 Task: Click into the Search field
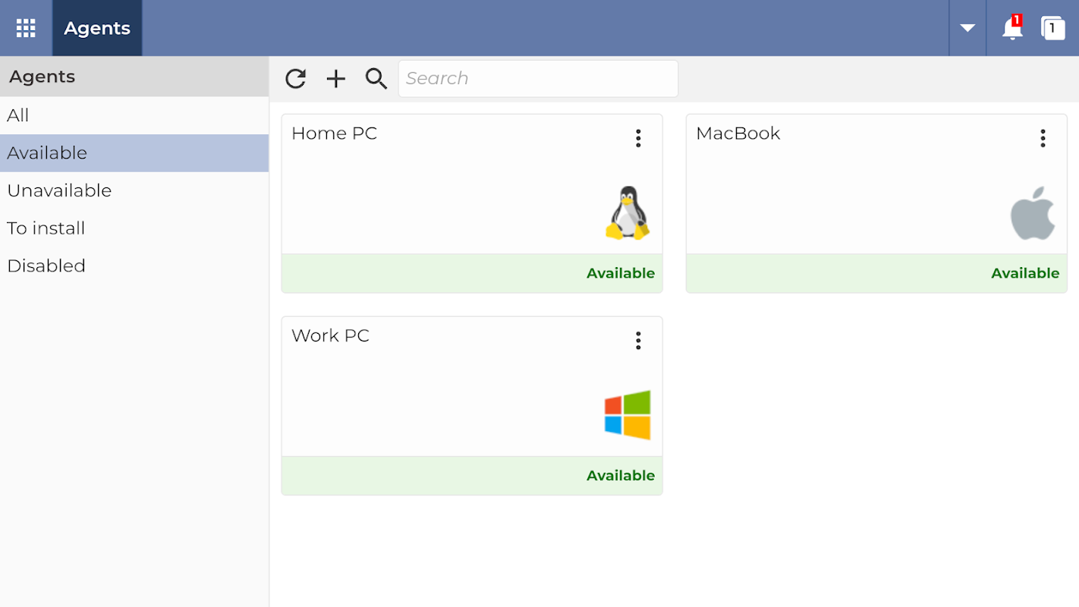[538, 78]
